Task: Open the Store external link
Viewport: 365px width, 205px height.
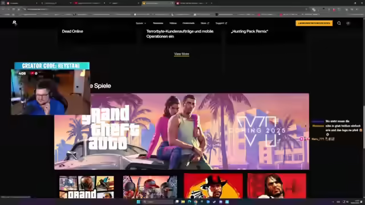Action: pyautogui.click(x=205, y=23)
